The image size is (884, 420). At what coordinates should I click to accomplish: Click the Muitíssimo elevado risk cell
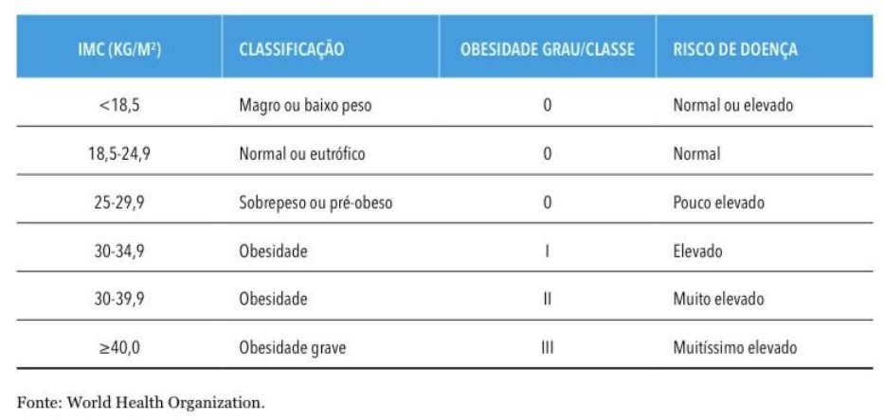pos(734,347)
